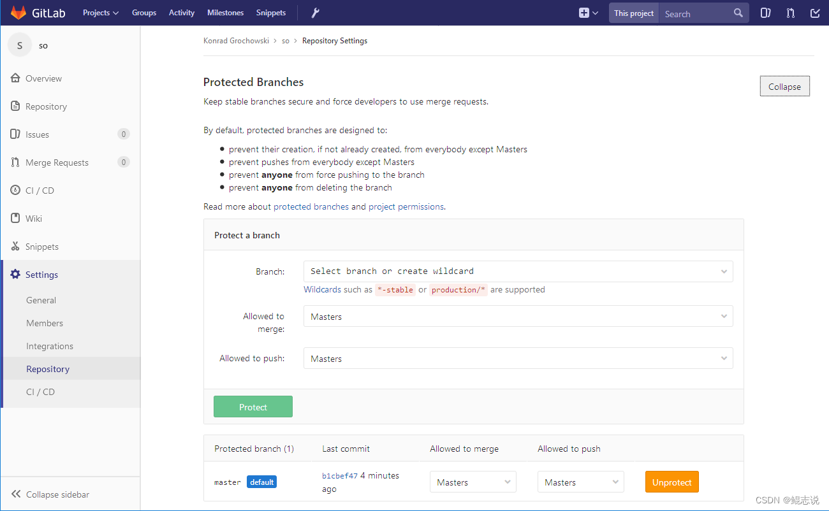Open the Todos checkmark icon in top bar
The height and width of the screenshot is (511, 829).
point(814,13)
